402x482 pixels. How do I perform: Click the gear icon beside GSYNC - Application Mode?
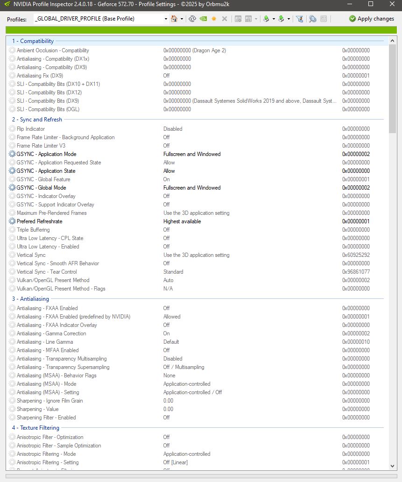[12, 154]
